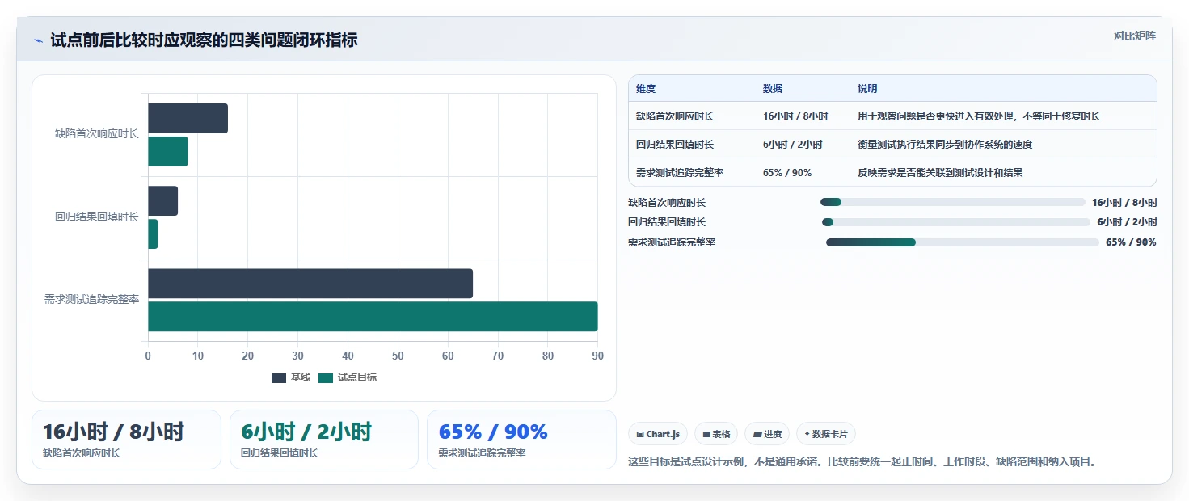Image resolution: width=1189 pixels, height=501 pixels.
Task: Click the description 衡量测试执行结果同步到协作系统的速度
Action: click(945, 145)
